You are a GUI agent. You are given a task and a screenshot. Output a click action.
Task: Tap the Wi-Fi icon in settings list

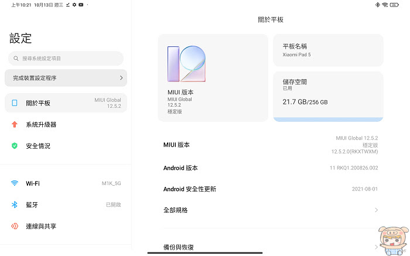(x=15, y=183)
